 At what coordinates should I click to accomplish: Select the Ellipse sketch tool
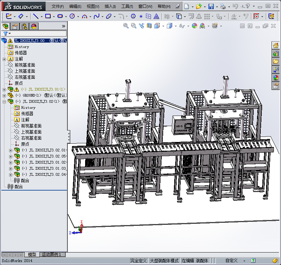(109, 16)
